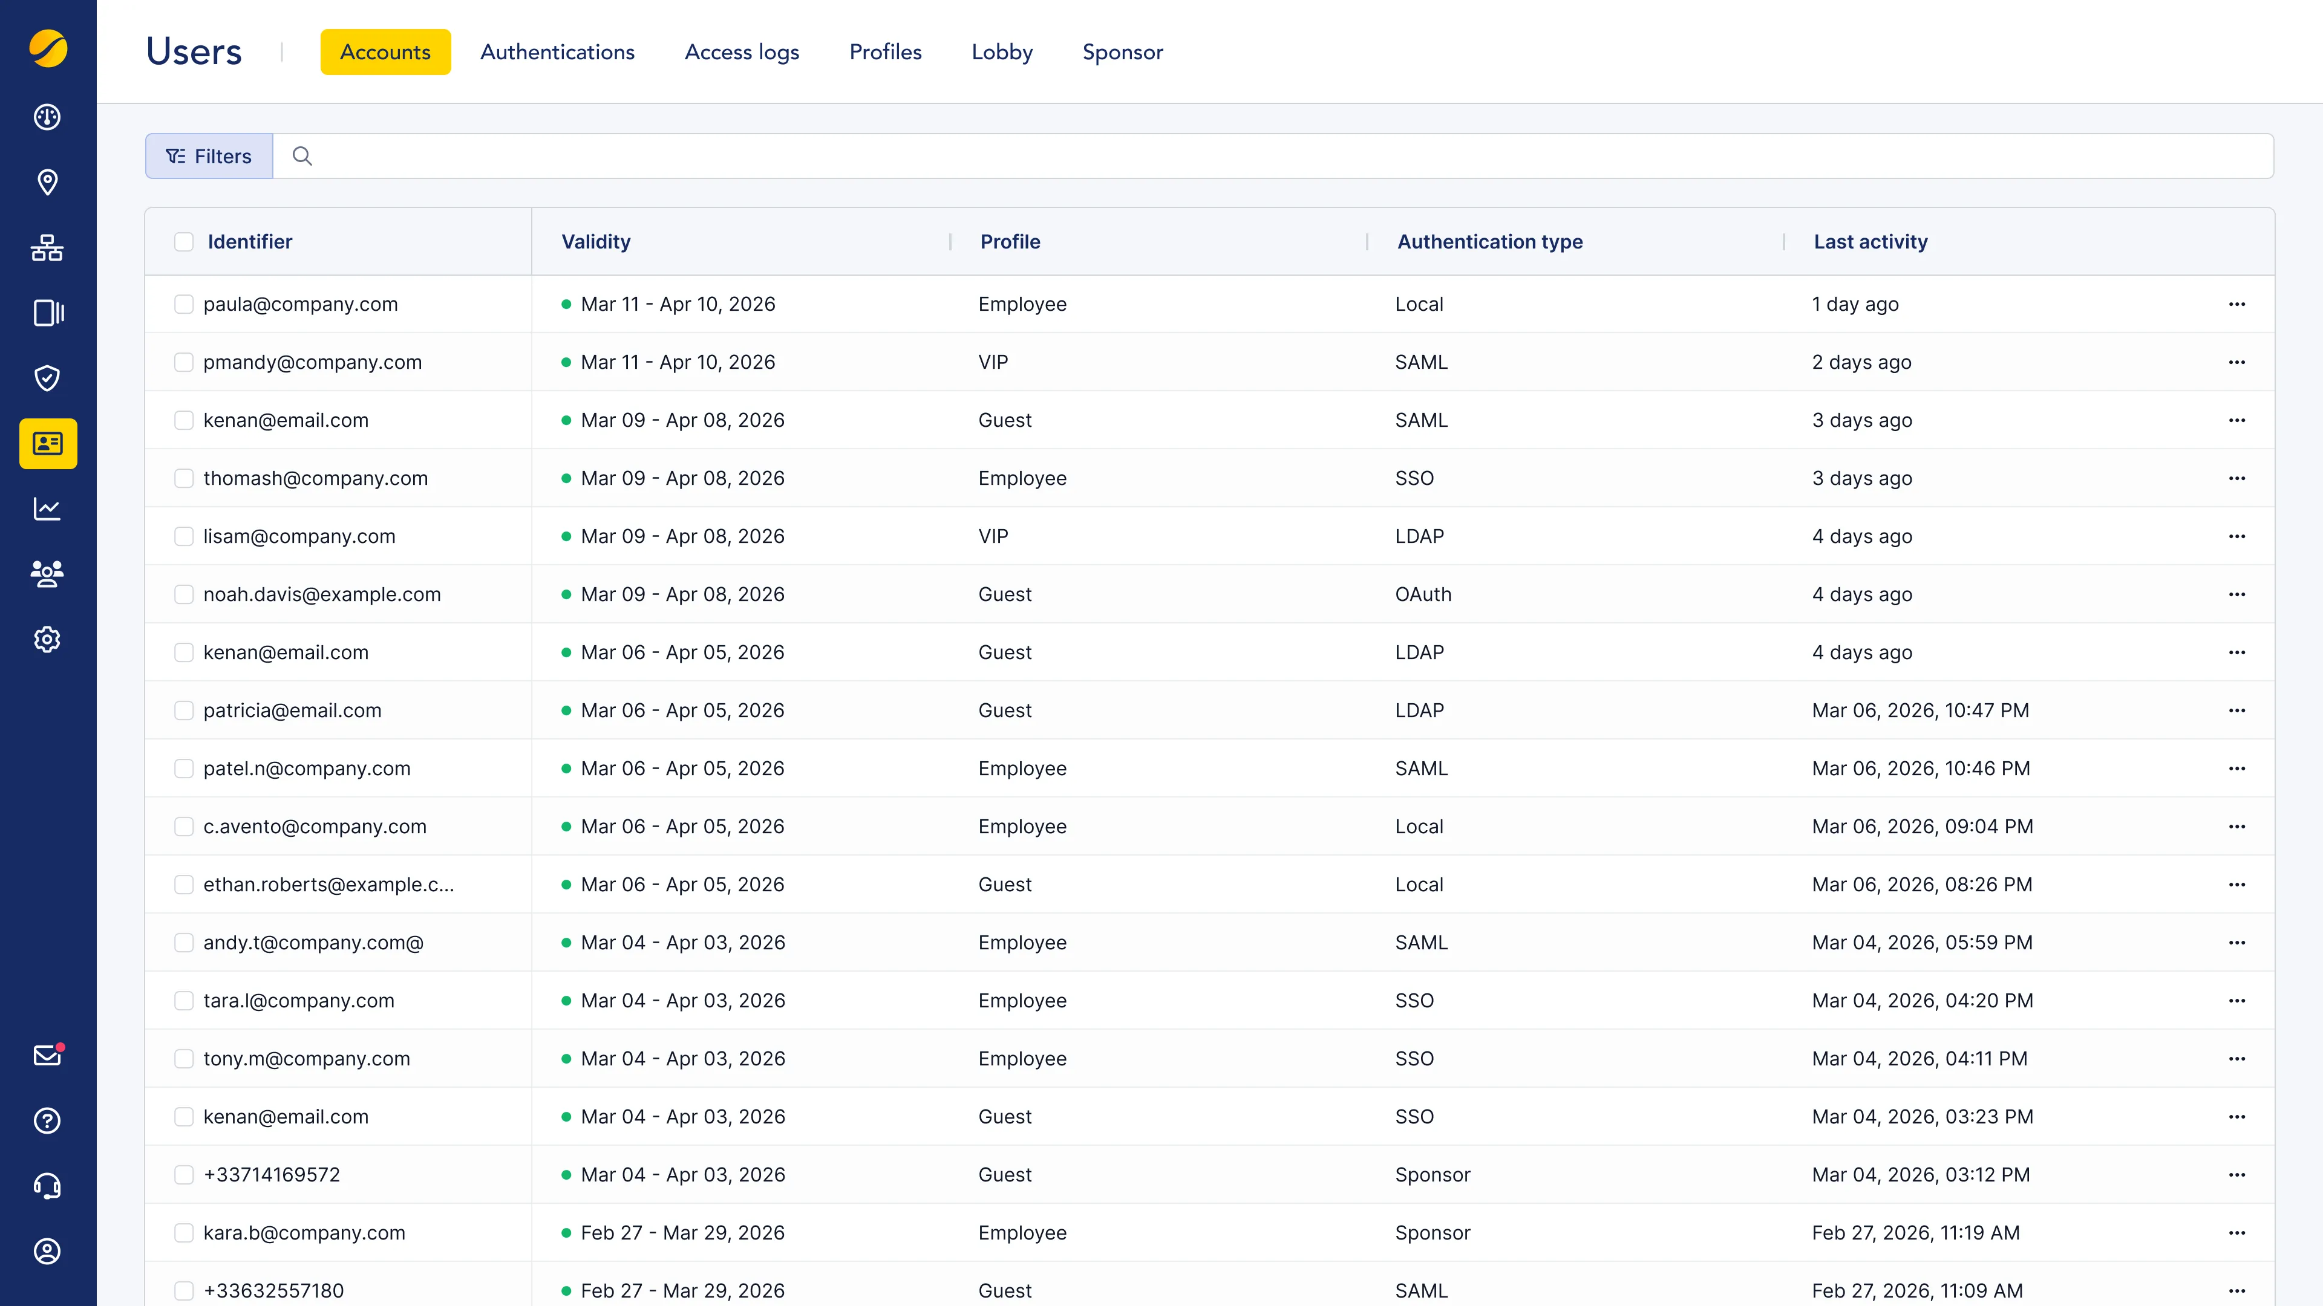Open three-dot menu for lisam@company.com

click(2236, 536)
